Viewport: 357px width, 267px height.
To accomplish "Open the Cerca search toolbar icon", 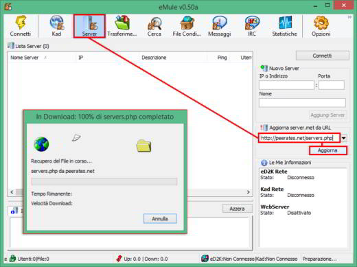I will click(x=154, y=23).
